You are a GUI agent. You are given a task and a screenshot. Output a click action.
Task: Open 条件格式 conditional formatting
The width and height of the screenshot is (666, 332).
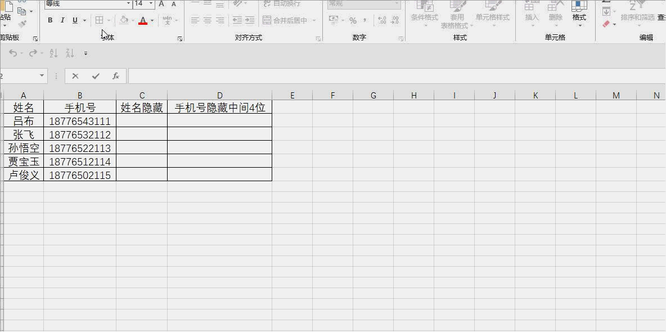point(424,14)
